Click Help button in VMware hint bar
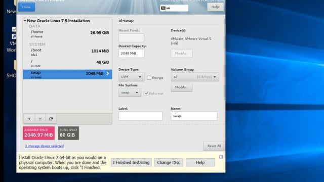Screen dimensions: 324x182 (200, 162)
